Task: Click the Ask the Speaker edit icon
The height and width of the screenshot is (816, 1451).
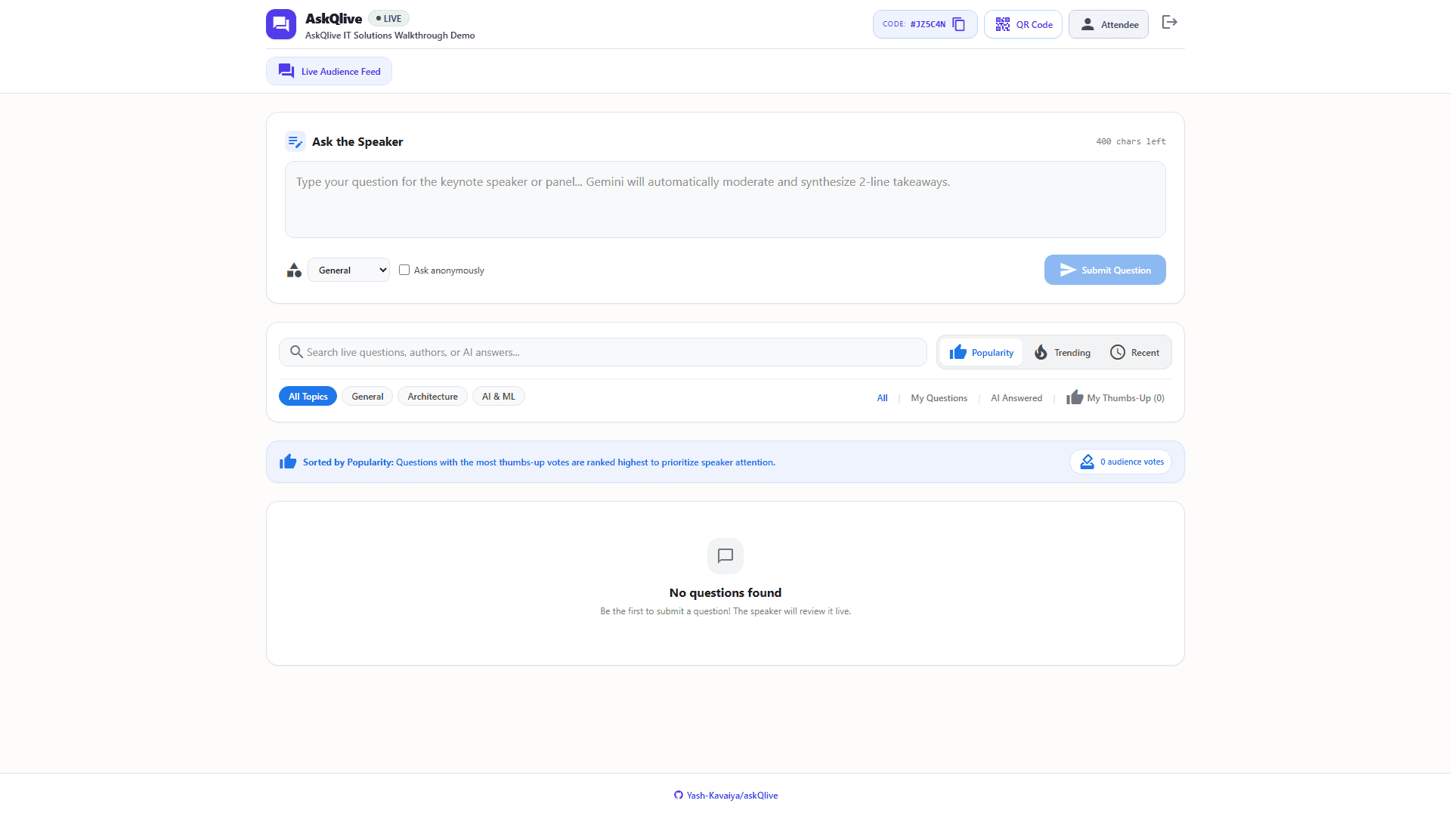Action: click(295, 141)
